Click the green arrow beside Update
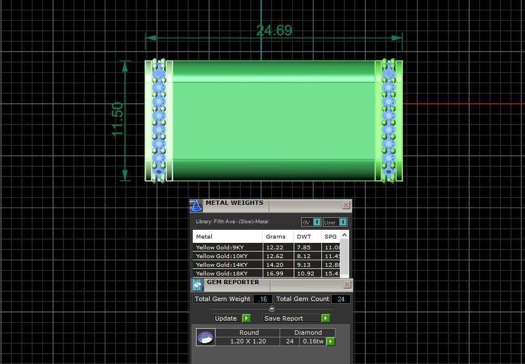 point(246,318)
